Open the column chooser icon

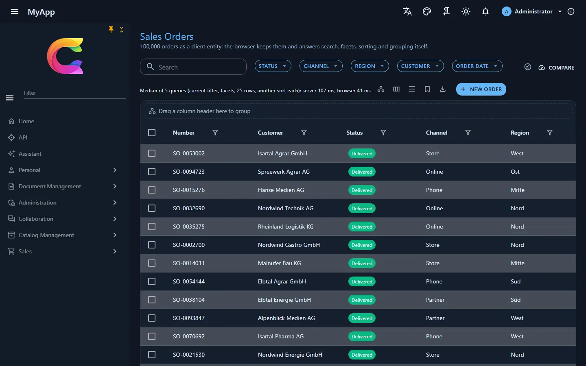tap(396, 89)
